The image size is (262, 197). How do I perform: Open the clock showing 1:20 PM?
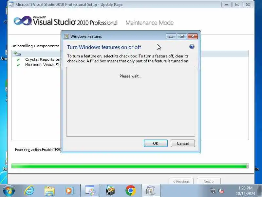click(245, 191)
